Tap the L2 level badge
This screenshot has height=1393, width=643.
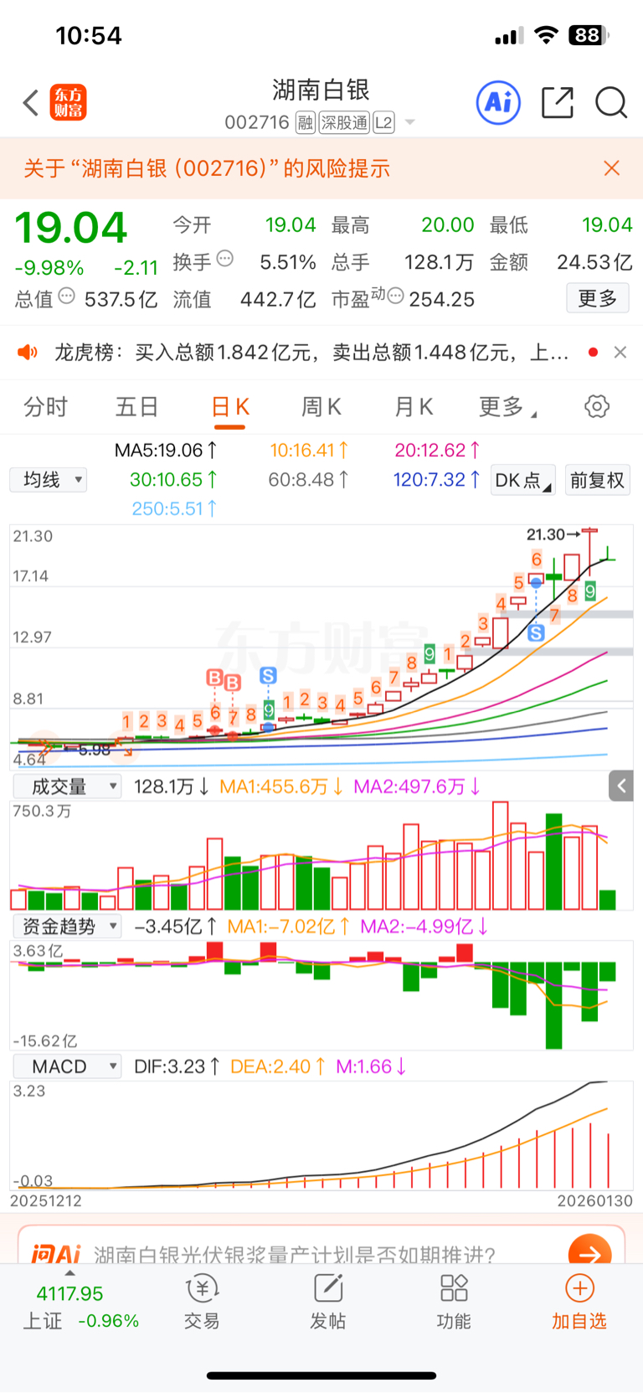[383, 123]
